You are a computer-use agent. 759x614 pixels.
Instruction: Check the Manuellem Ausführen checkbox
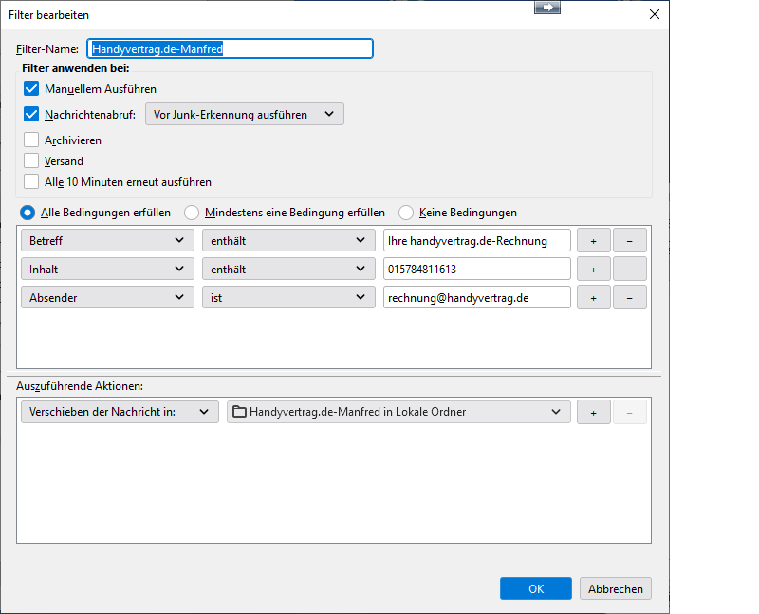[x=31, y=88]
